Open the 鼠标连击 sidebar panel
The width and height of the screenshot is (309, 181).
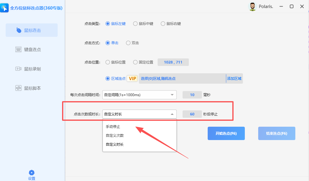pos(31,30)
